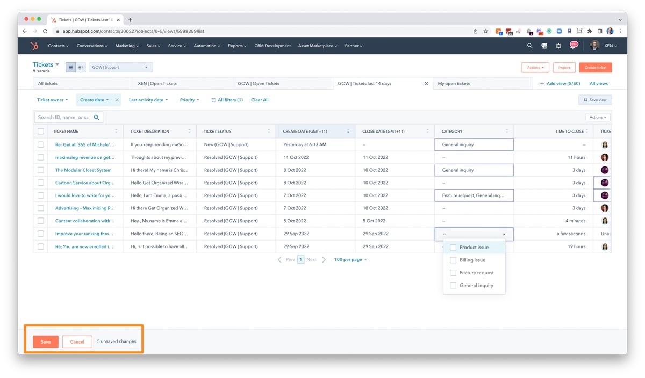
Task: Open the global search magnifying glass
Action: (529, 46)
